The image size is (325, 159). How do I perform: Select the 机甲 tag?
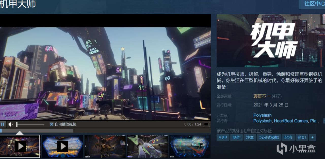[x=223, y=137]
